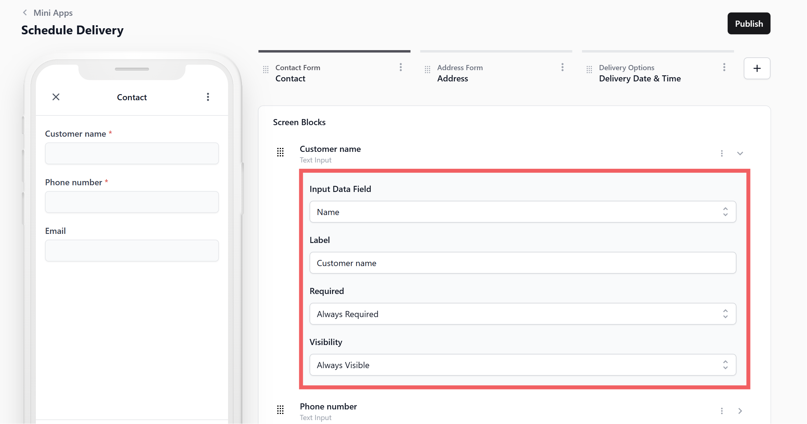The width and height of the screenshot is (807, 424).
Task: Click the back arrow next to Mini Apps
Action: pos(25,12)
